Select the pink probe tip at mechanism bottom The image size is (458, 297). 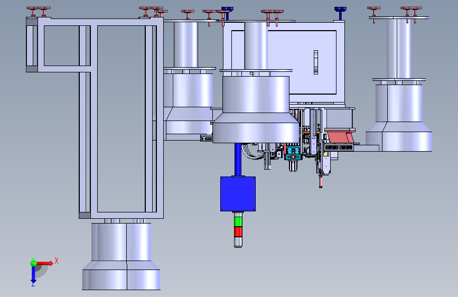(x=321, y=181)
